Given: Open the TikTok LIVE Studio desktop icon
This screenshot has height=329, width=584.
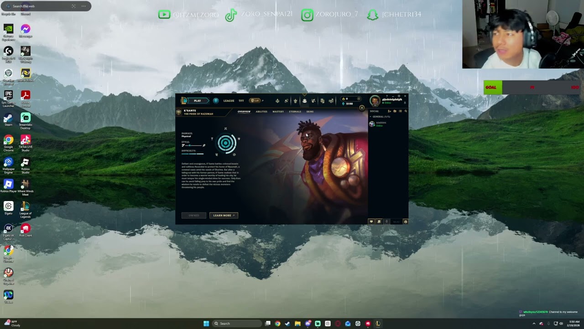Looking at the screenshot, I should pos(26,143).
